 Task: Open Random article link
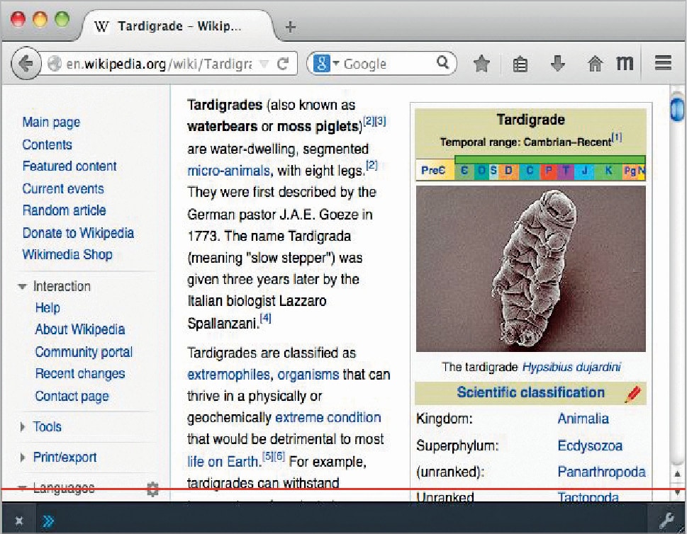point(64,210)
